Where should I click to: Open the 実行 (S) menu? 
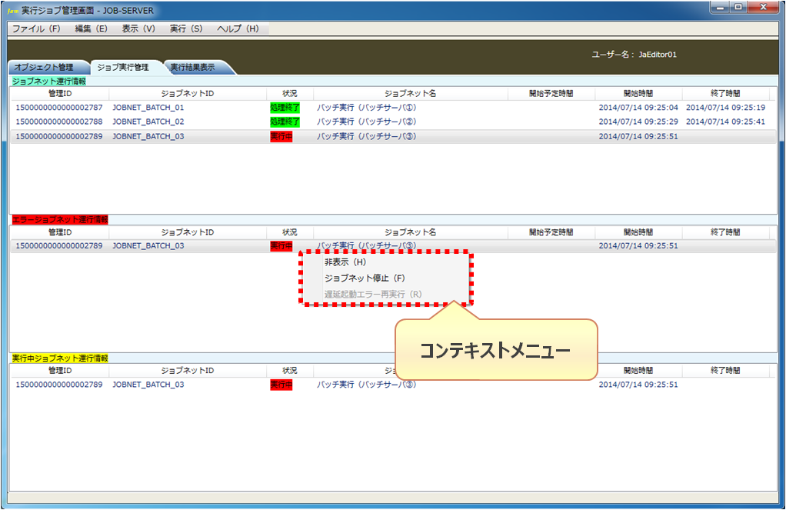tap(186, 28)
